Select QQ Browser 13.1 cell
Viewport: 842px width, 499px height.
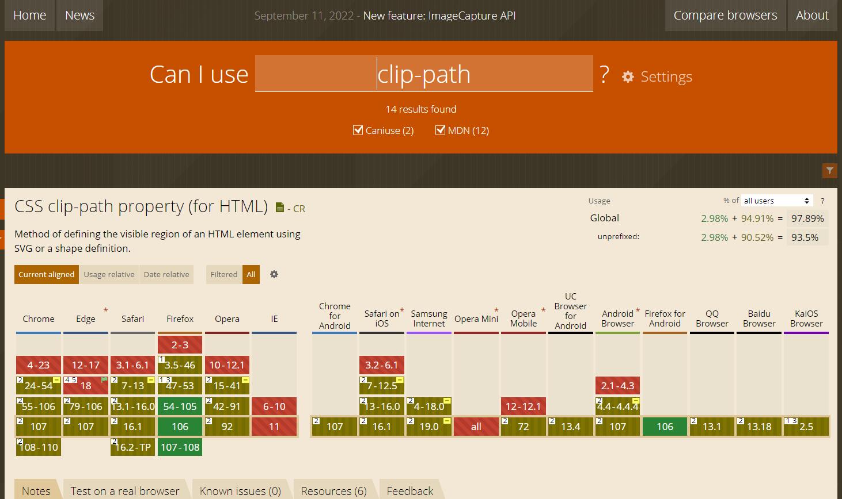(x=712, y=427)
